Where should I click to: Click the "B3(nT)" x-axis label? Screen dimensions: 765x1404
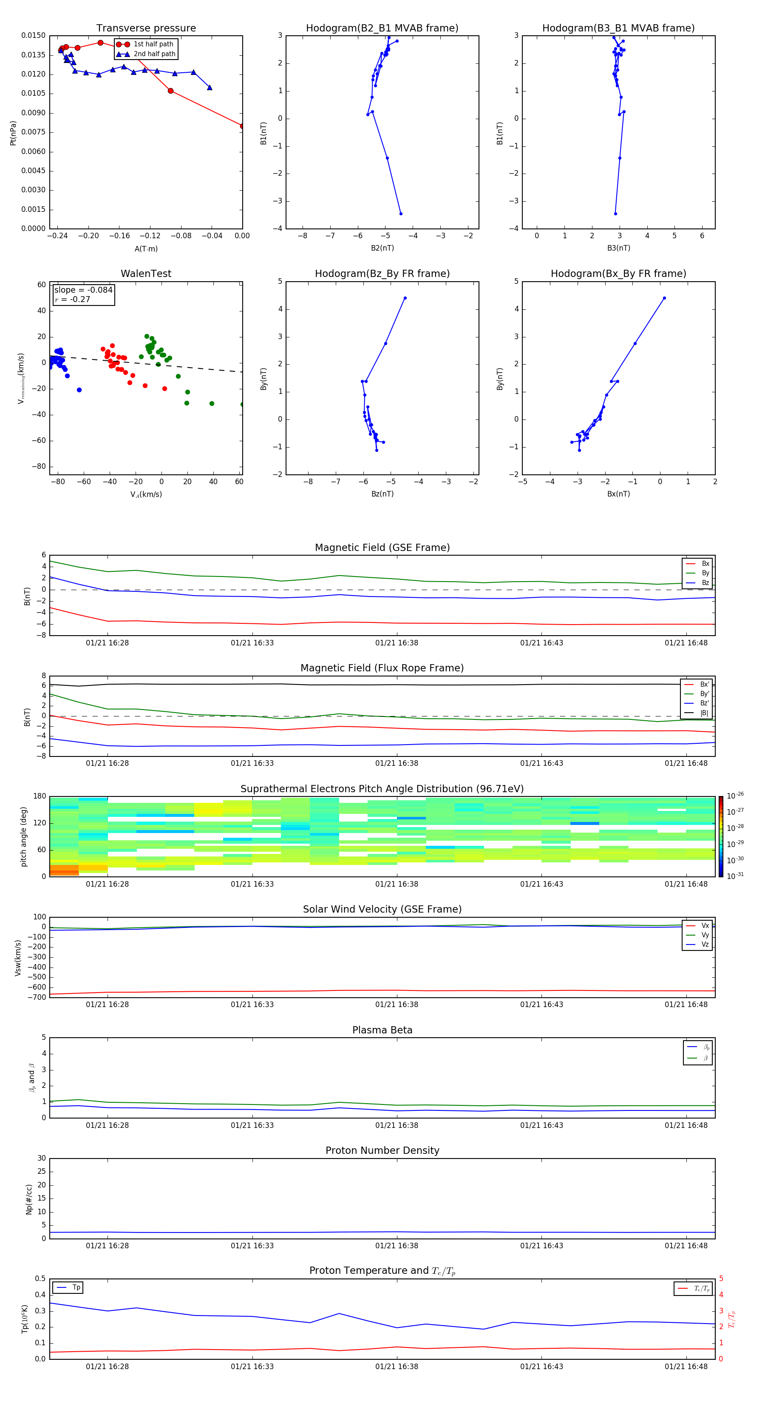point(618,248)
